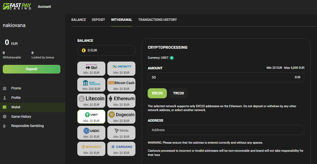Select Dogecoin withdrawal option
This screenshot has height=164, width=317.
click(x=121, y=117)
